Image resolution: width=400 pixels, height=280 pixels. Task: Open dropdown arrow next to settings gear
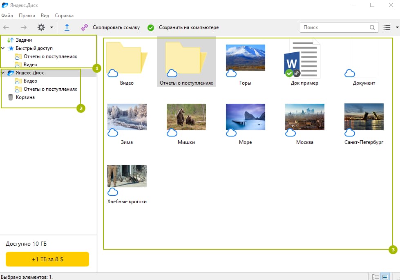(x=51, y=27)
